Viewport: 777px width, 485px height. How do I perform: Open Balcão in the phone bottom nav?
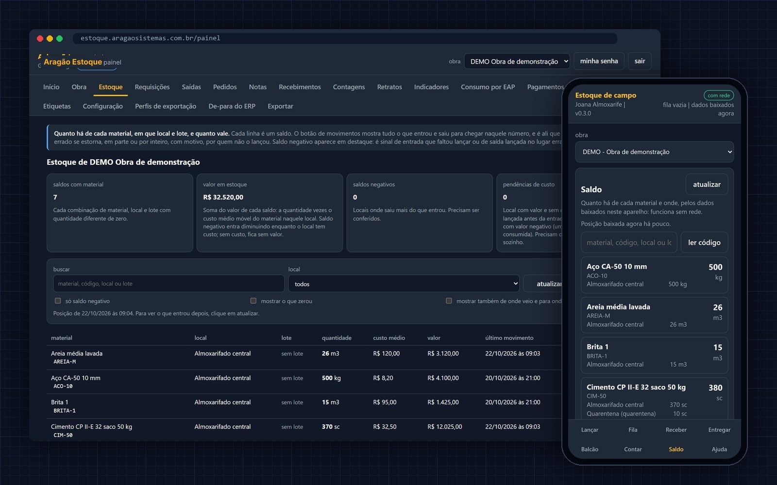590,449
